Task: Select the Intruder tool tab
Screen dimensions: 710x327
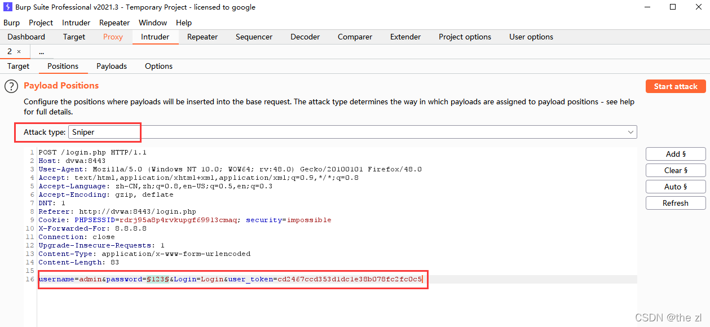Action: tap(155, 37)
